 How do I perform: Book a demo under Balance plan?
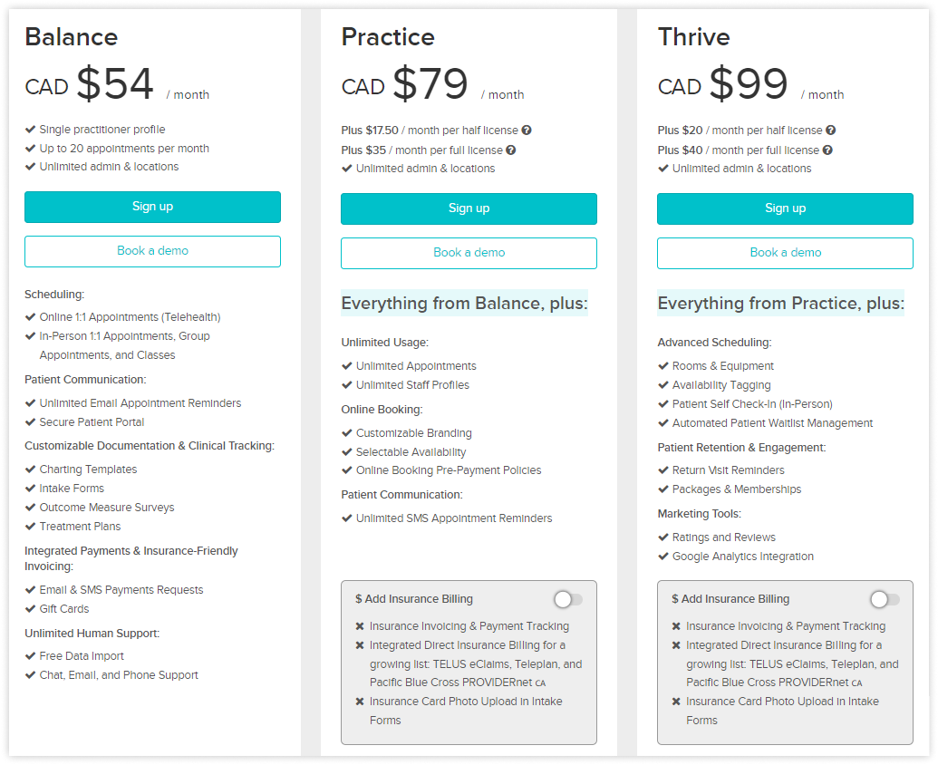point(152,251)
